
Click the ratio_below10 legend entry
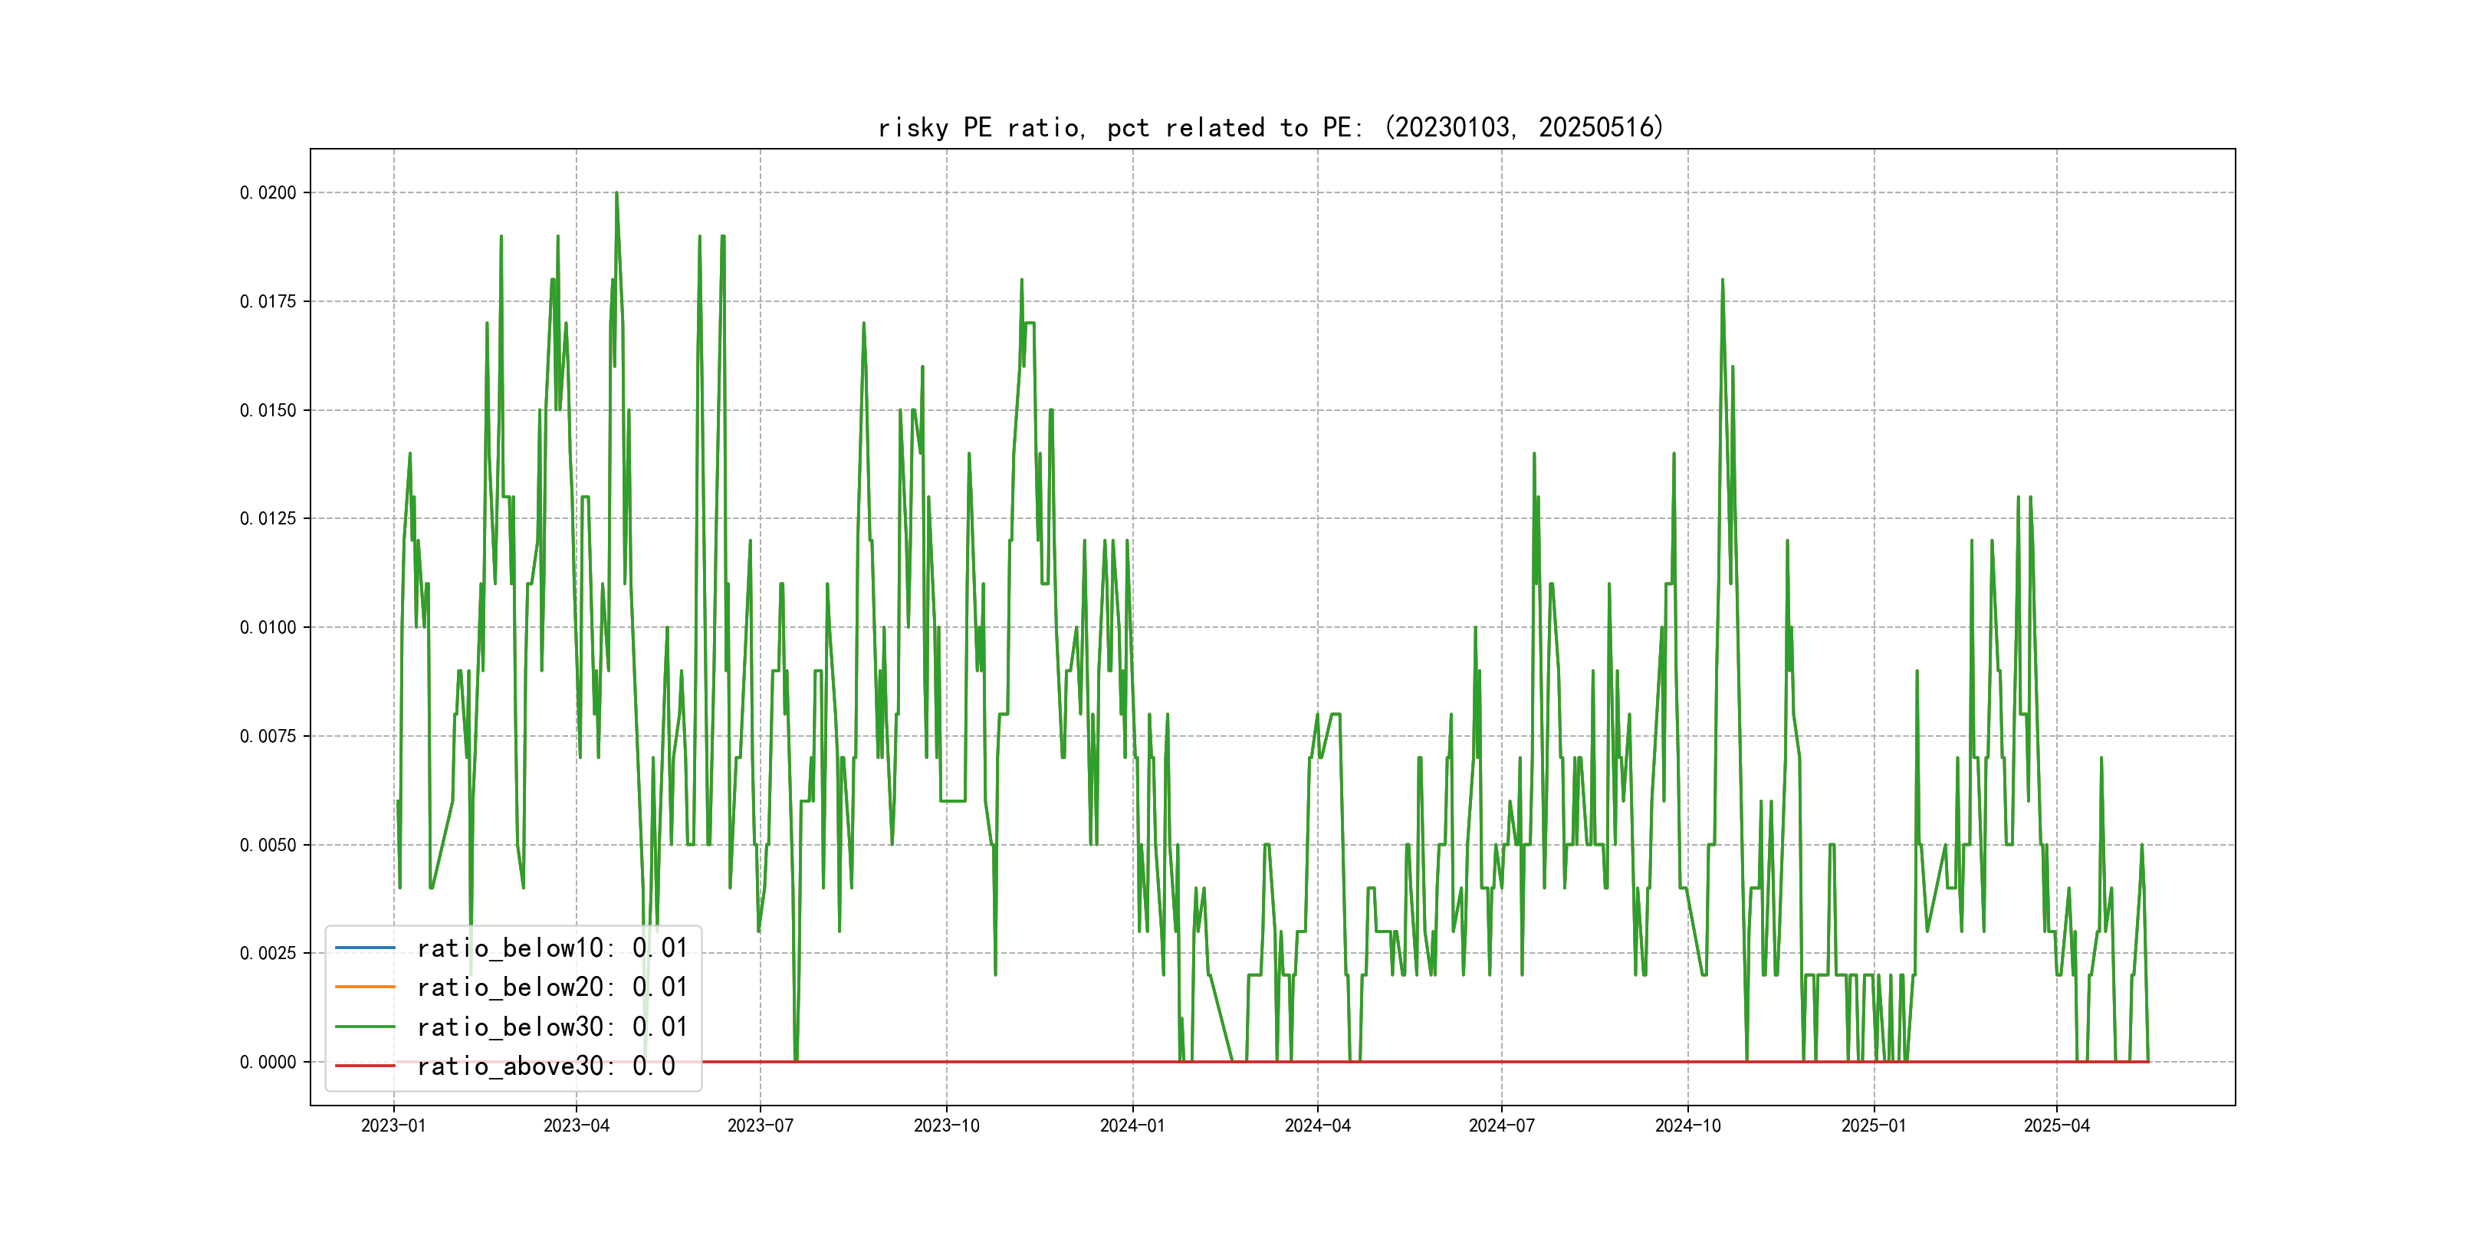(x=551, y=948)
